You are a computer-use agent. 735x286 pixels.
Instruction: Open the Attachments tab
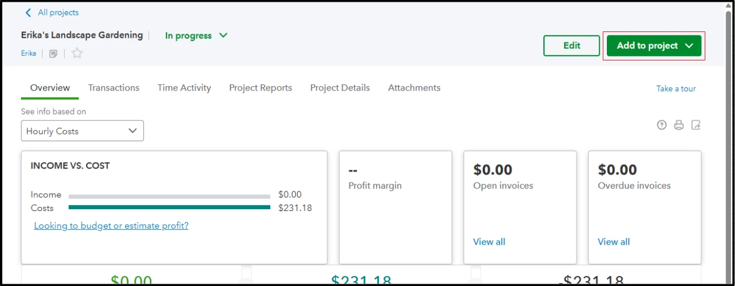(x=414, y=88)
